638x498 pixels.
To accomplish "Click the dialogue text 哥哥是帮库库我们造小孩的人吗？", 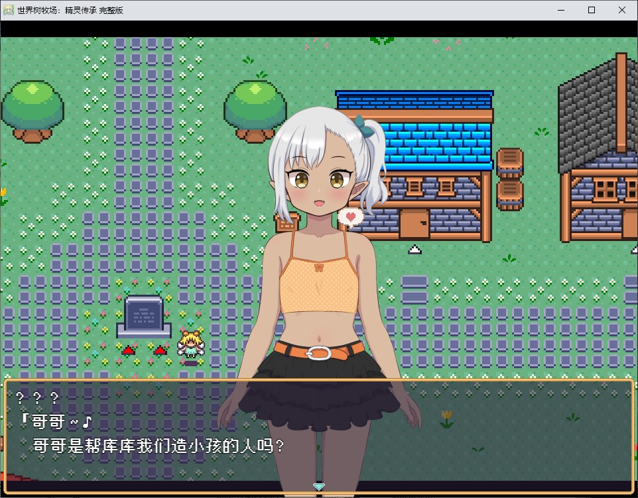I will click(158, 446).
